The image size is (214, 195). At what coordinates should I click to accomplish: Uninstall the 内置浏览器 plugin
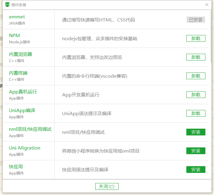tap(196, 57)
